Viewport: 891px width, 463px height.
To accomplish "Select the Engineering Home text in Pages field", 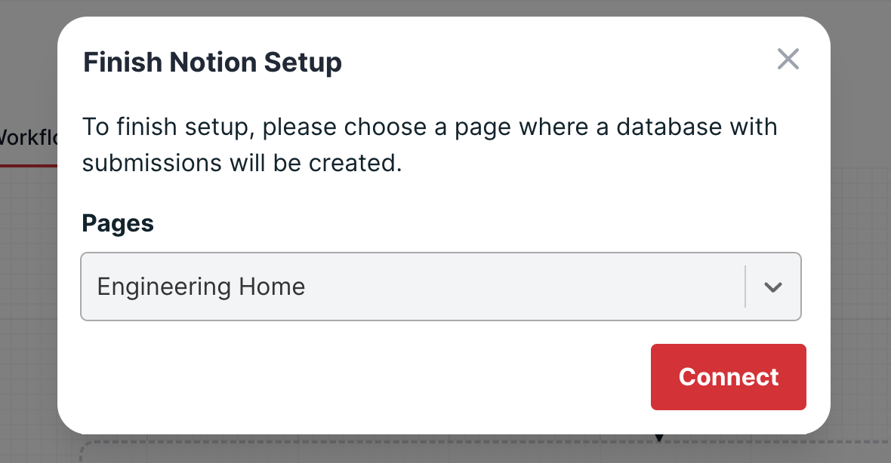I will [x=201, y=287].
